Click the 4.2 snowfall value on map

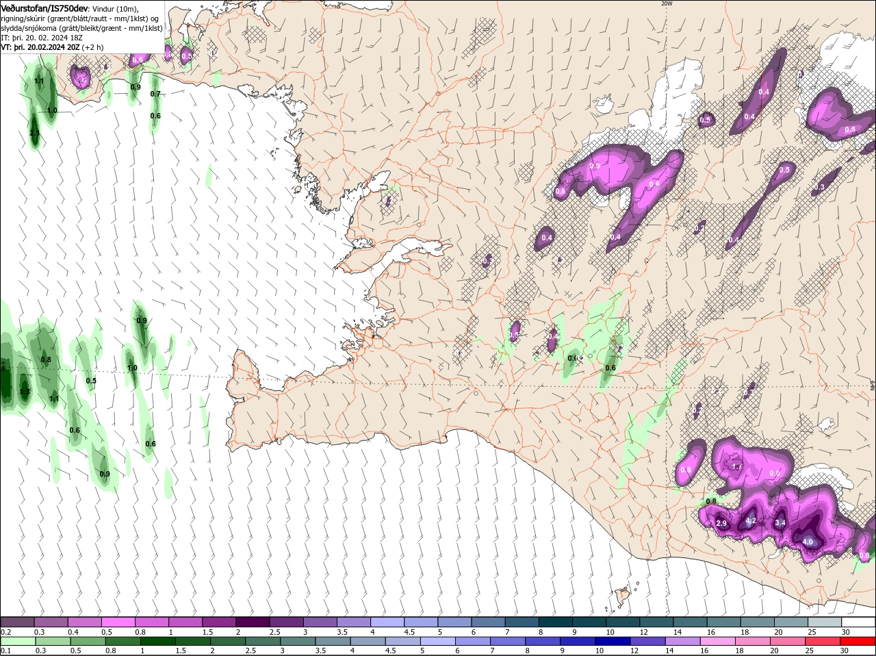[751, 521]
